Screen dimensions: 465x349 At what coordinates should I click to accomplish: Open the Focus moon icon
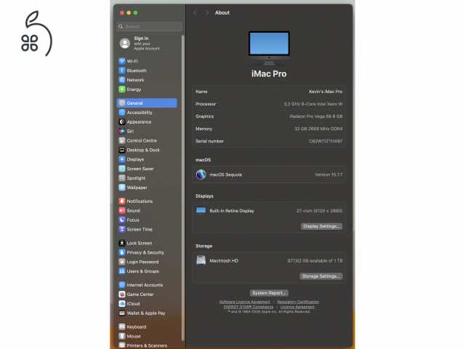click(122, 220)
